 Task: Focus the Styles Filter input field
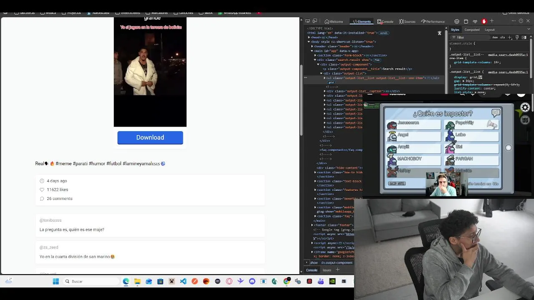[469, 37]
